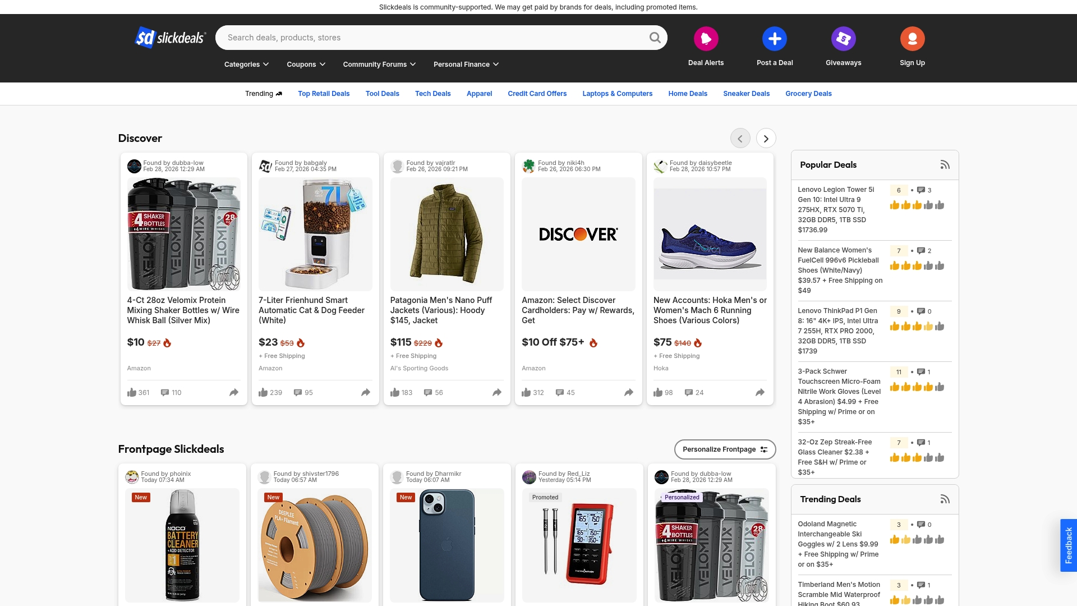1077x606 pixels.
Task: Click the Slickdeals logo
Action: 169,38
